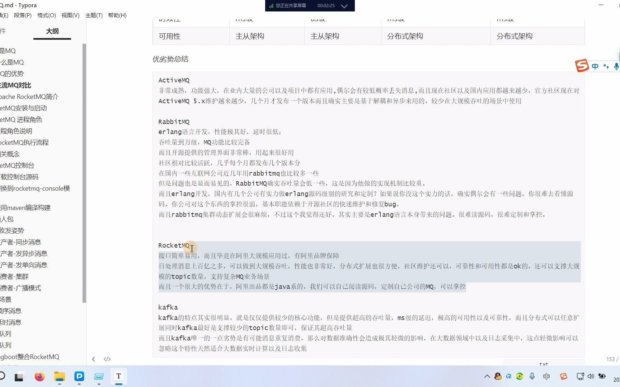Viewport: 620px width, 387px height.
Task: Click the ActiveMQ heading in code block
Action: pyautogui.click(x=174, y=80)
